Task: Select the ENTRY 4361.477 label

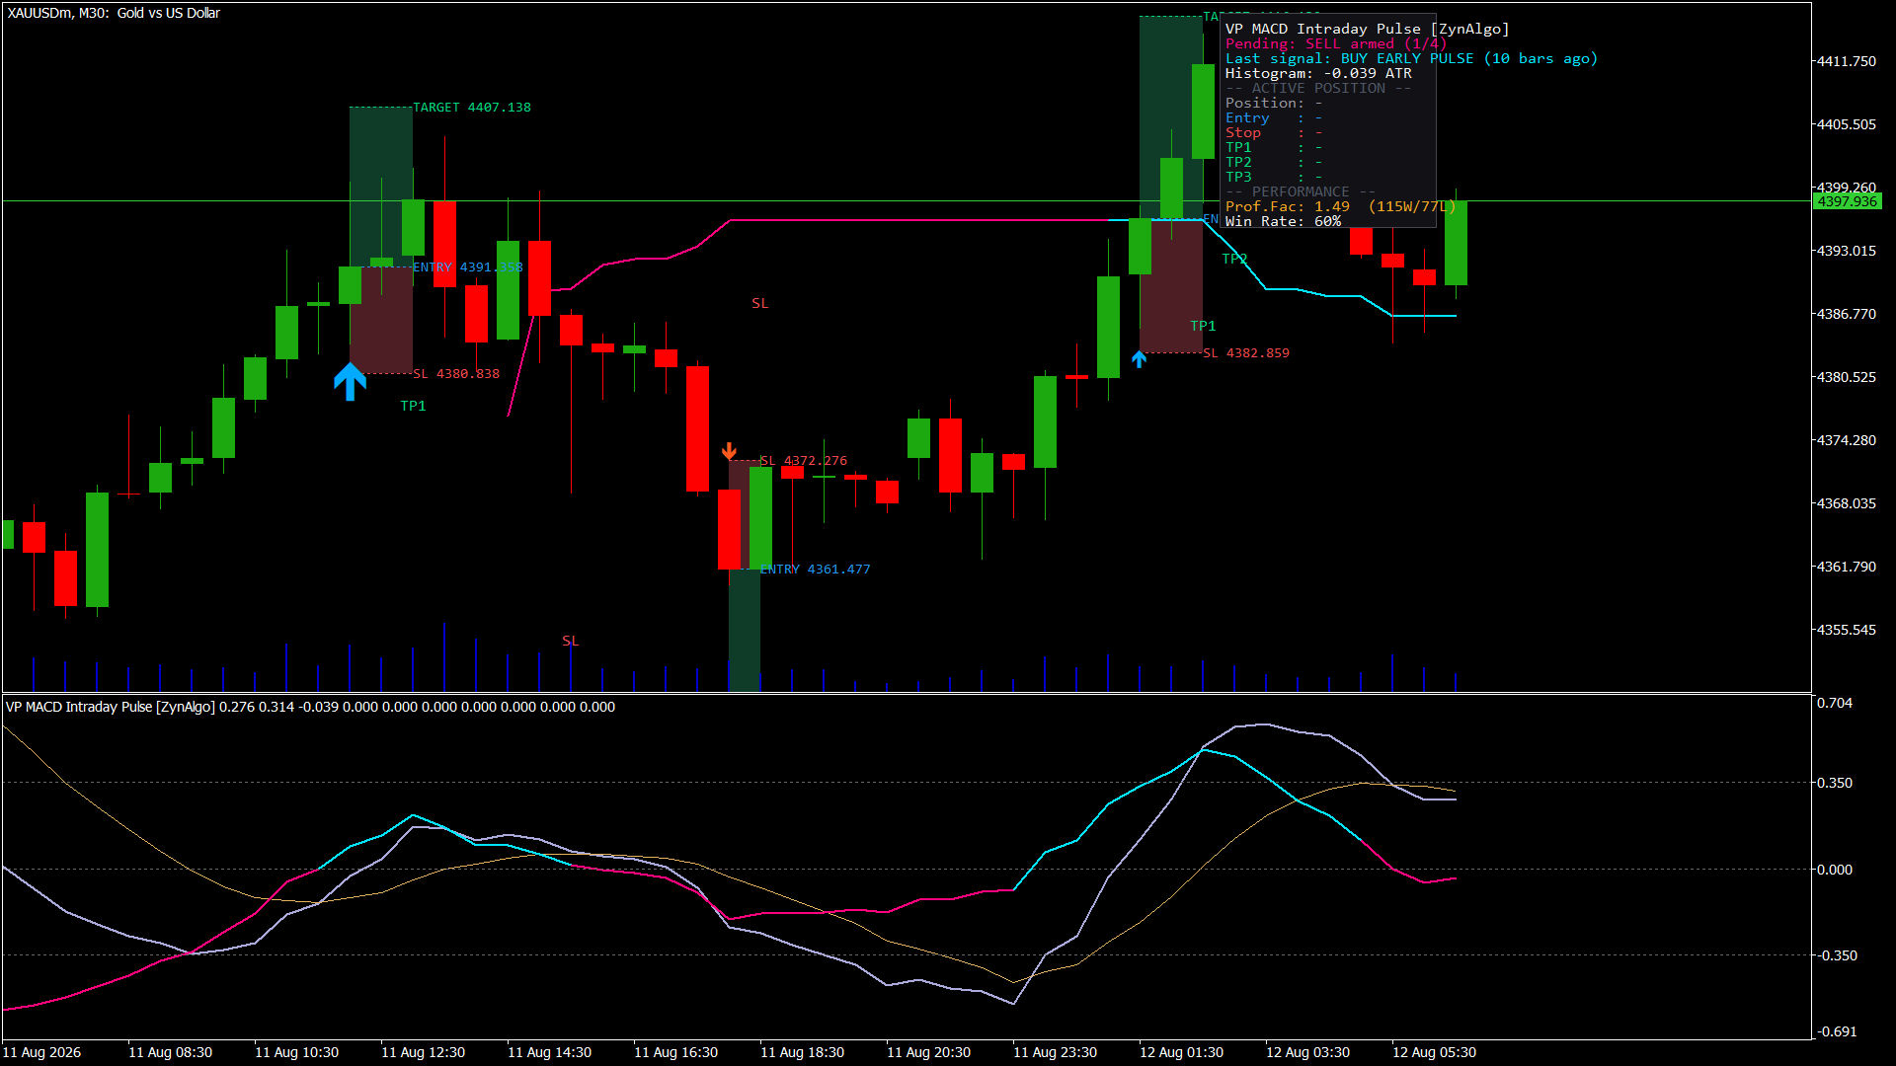Action: coord(815,570)
